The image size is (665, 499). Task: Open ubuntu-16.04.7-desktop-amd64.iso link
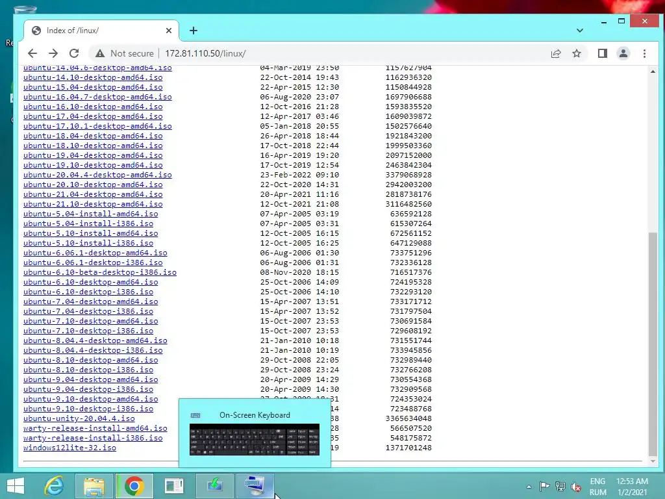click(97, 97)
